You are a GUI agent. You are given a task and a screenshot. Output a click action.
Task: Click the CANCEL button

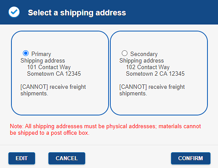click(67, 158)
